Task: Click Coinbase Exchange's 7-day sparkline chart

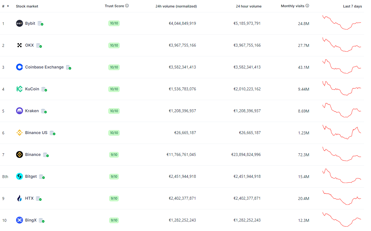Action: [x=342, y=66]
